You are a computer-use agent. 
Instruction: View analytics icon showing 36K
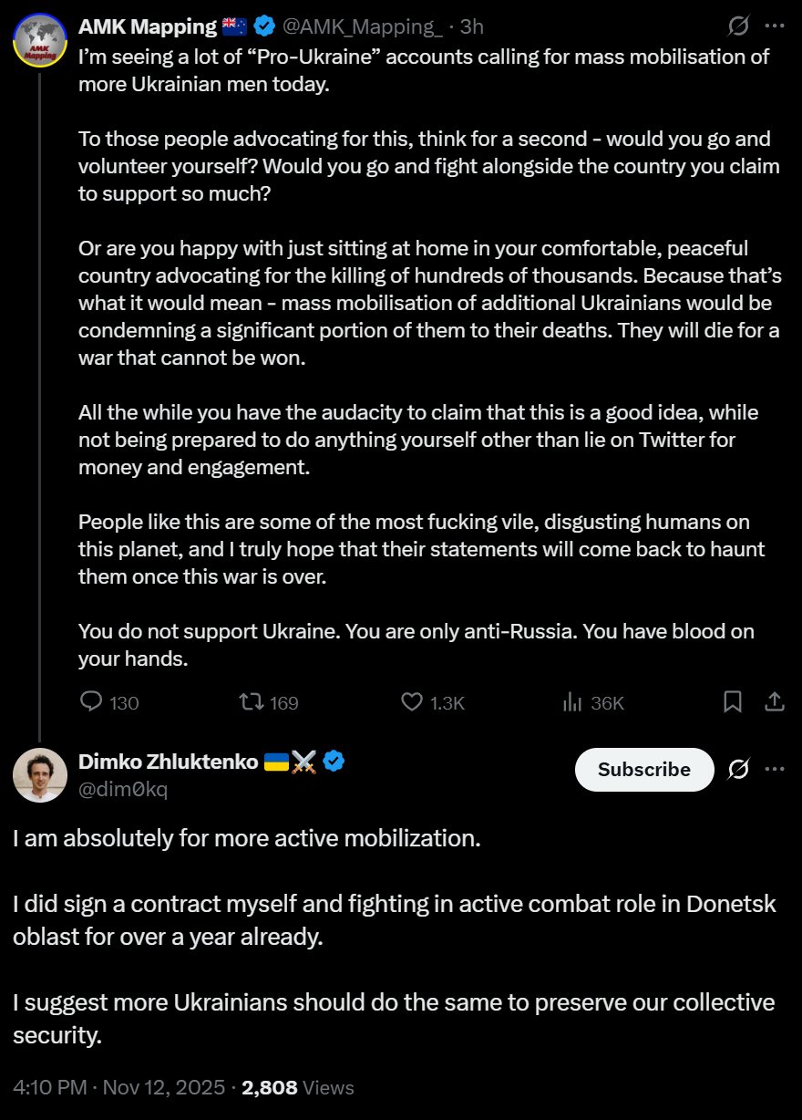573,702
